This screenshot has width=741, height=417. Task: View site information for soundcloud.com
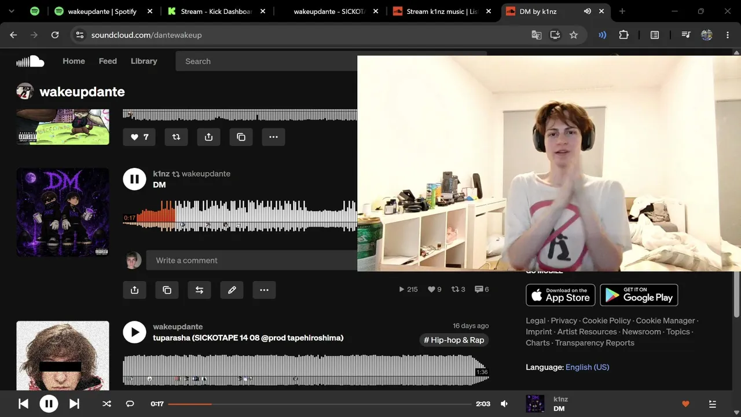tap(80, 35)
